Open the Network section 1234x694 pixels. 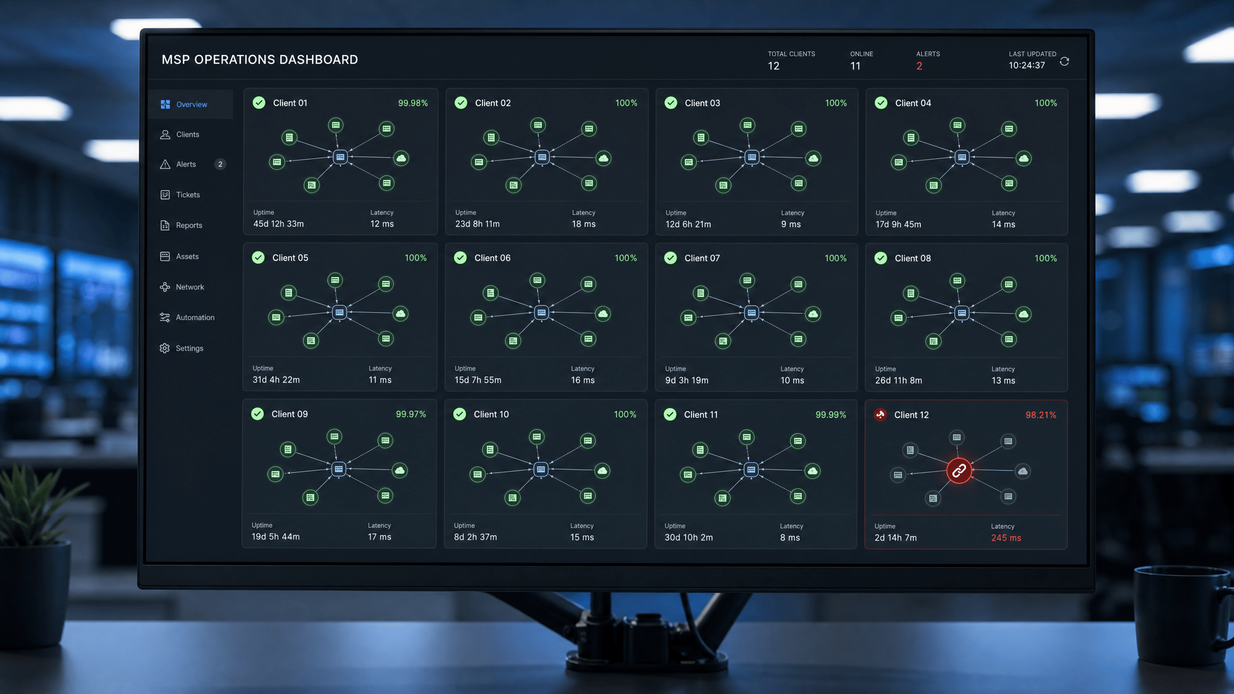coord(190,287)
